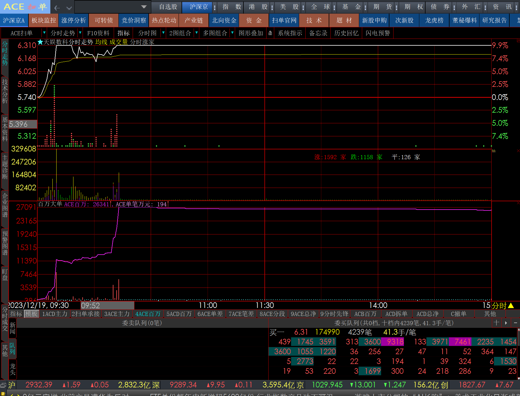520x396 pixels.
Task: Click the back arrow navigation icon
Action: pos(57,8)
